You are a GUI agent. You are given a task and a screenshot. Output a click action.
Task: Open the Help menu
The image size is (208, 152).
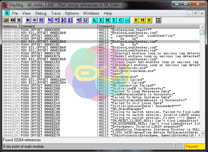click(108, 13)
